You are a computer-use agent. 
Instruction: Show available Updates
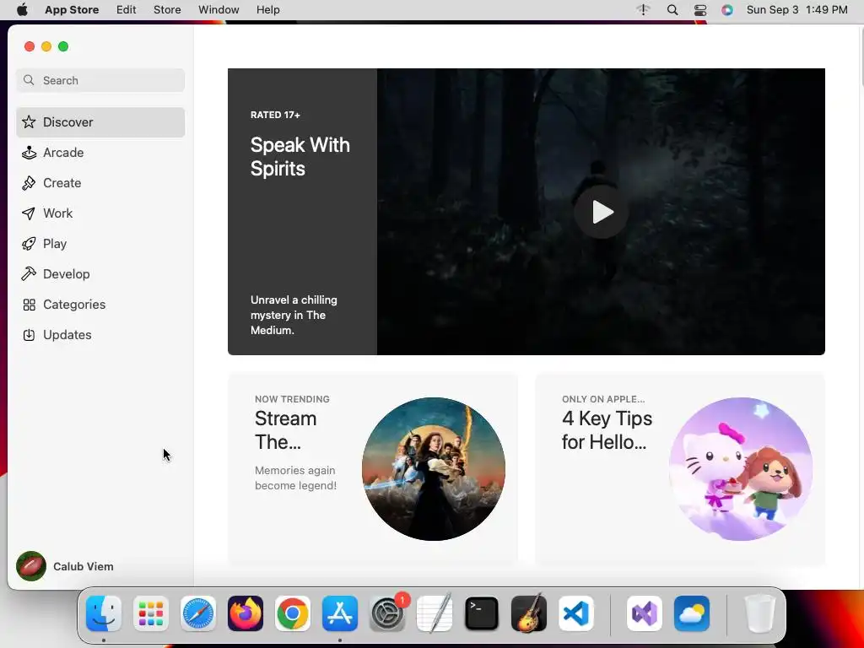pos(100,335)
